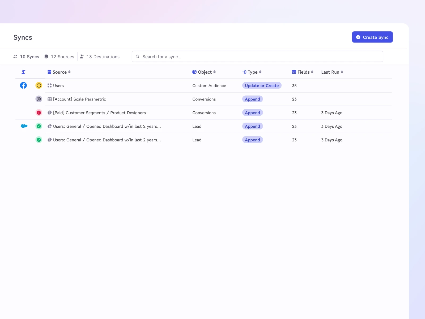The image size is (425, 319).
Task: Open the 13 Destinations tab
Action: pos(100,57)
